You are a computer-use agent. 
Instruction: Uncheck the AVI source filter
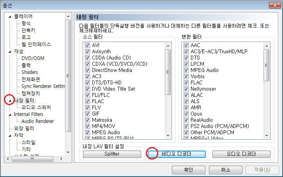[x=88, y=45]
